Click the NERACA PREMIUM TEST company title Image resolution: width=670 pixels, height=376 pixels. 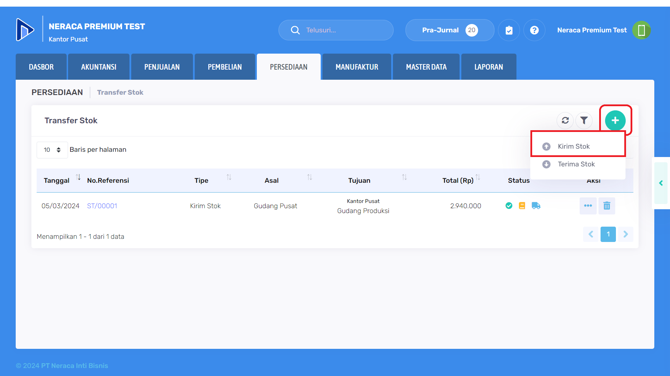97,26
